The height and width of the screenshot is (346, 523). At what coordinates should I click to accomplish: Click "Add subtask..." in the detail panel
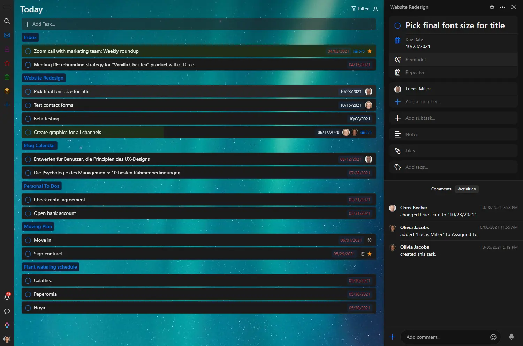click(420, 118)
